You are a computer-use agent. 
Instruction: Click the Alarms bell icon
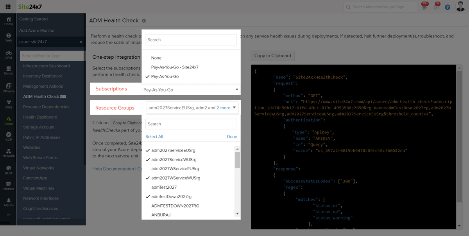[x=8, y=202]
